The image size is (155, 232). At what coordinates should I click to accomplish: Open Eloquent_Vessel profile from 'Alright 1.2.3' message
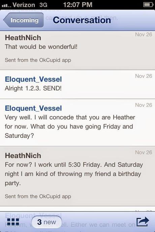pos(33,79)
